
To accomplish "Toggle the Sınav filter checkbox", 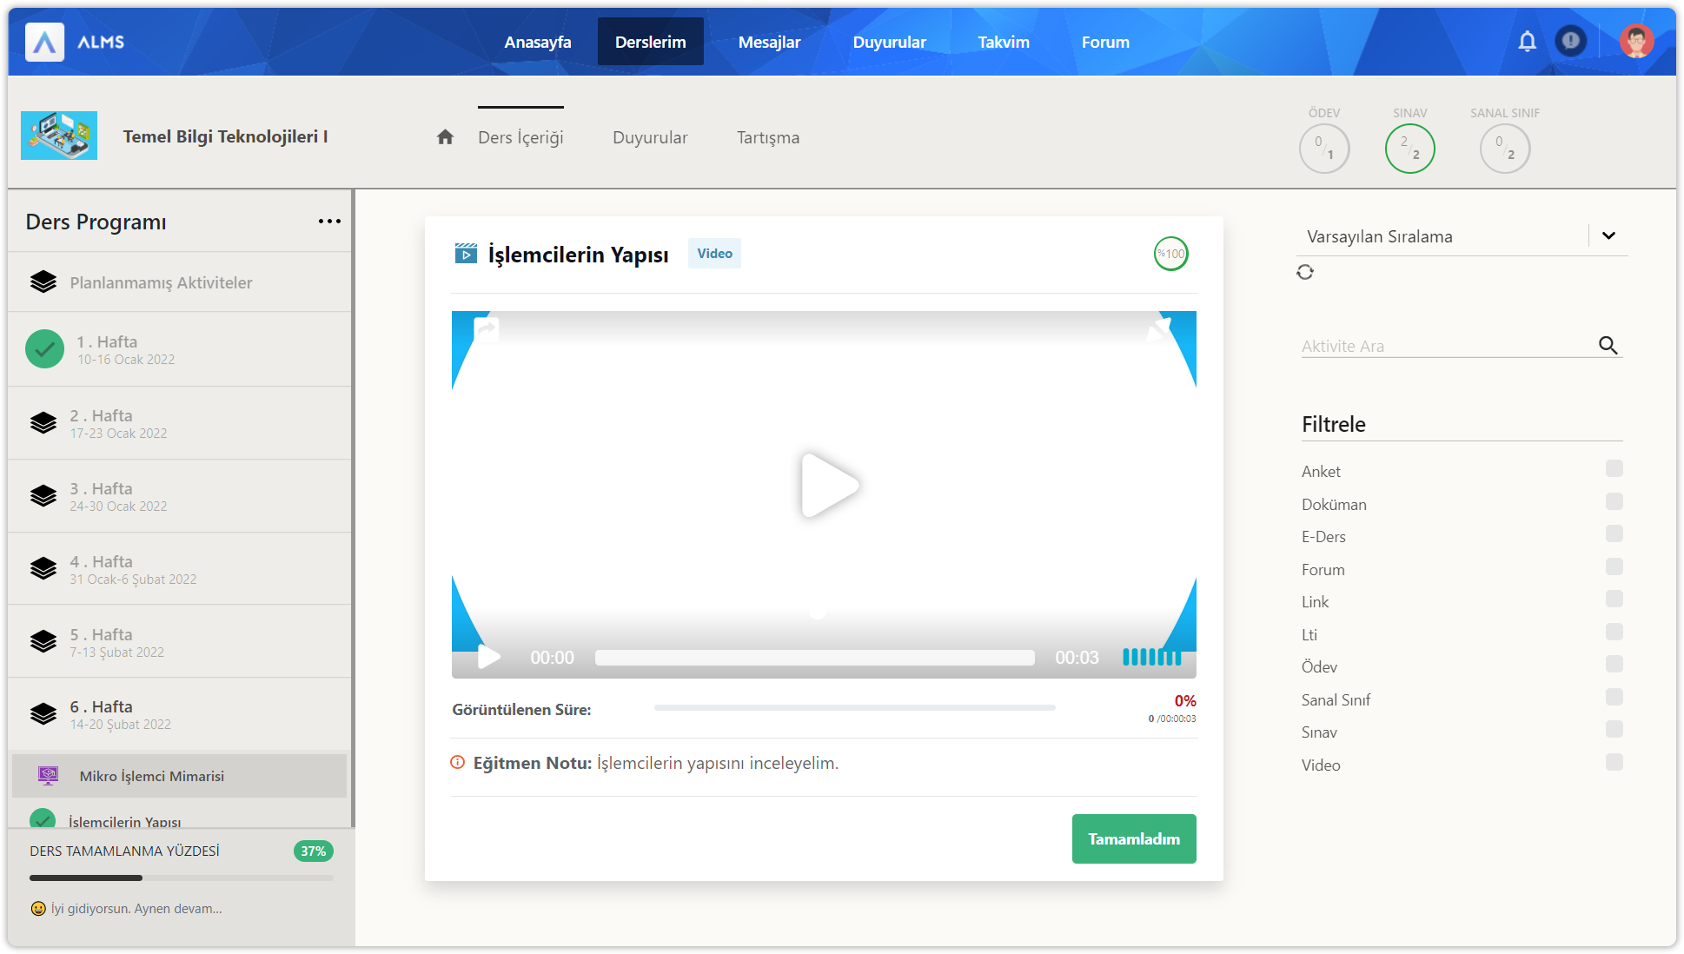I will point(1614,730).
